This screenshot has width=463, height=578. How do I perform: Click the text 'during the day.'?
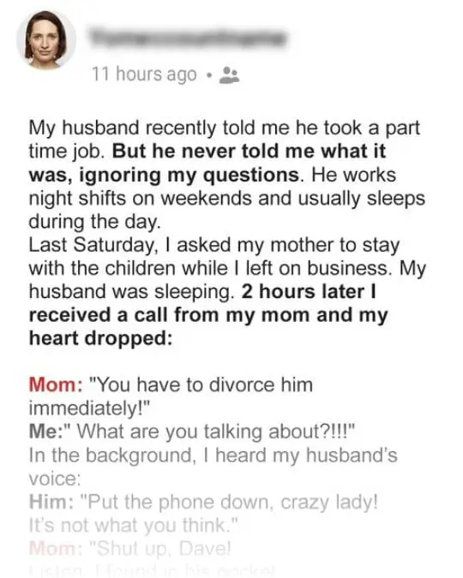click(x=95, y=222)
